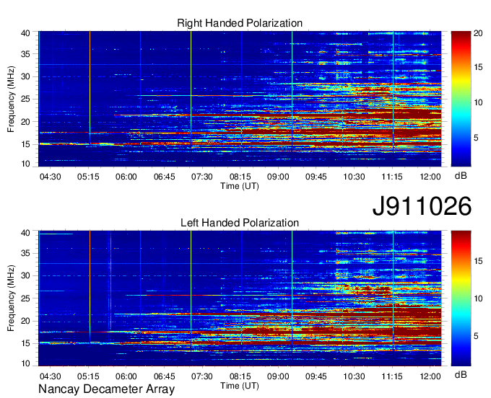Select the "40" frequency tick of Left Handed plot
Screen dimensions: 491x398
point(25,233)
